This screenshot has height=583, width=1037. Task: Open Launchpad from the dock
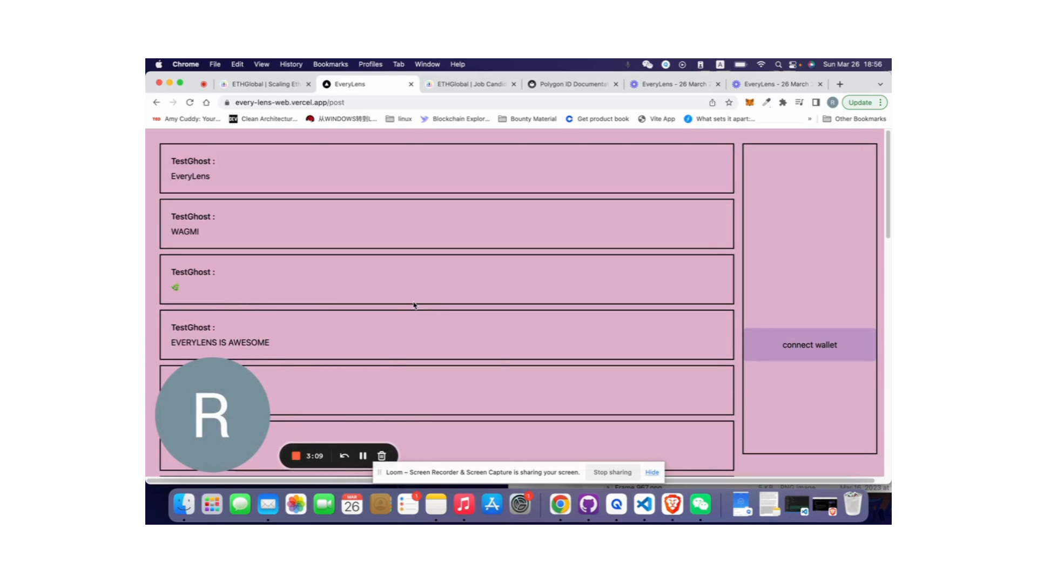click(212, 504)
